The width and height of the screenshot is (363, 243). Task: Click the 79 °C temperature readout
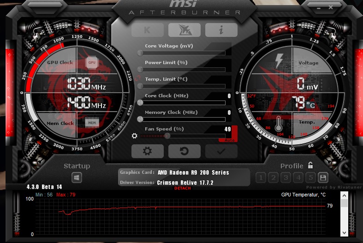coord(303,103)
